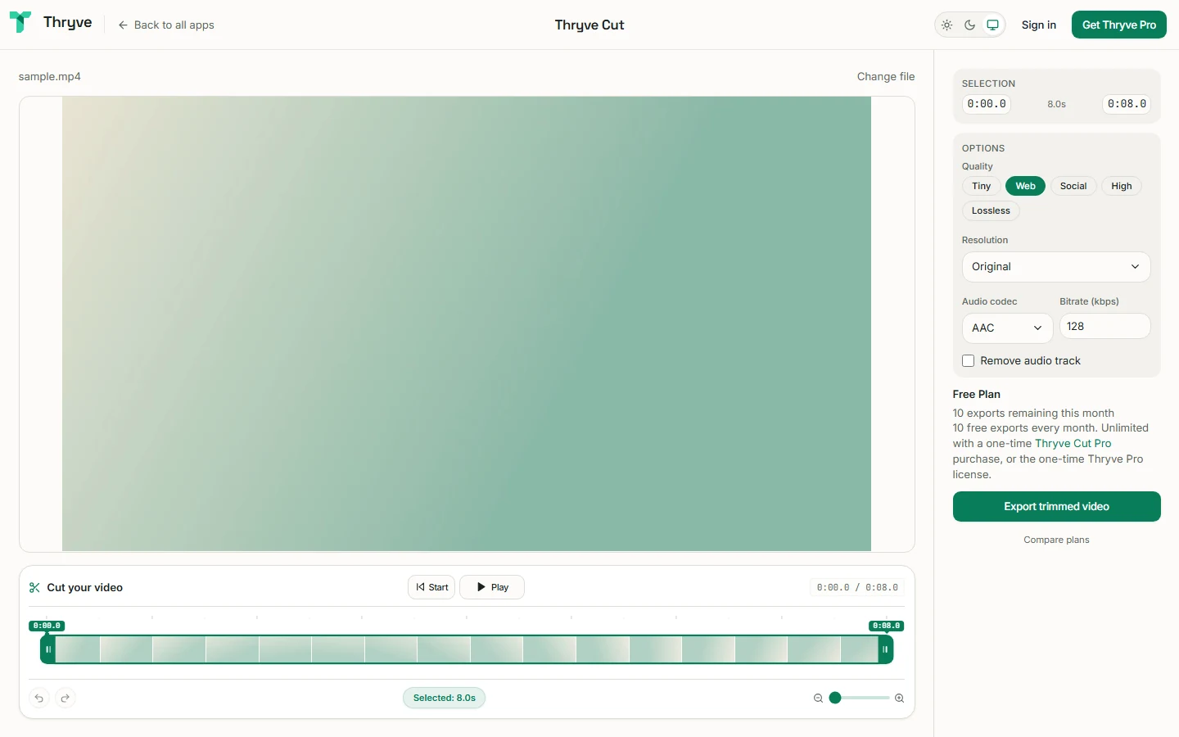The height and width of the screenshot is (737, 1179).
Task: Click the redo arrow icon
Action: tap(65, 699)
